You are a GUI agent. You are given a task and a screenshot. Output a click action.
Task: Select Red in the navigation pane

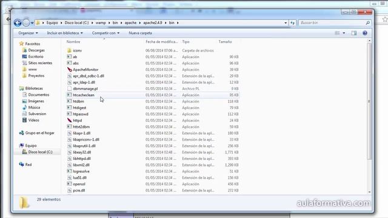(x=28, y=165)
